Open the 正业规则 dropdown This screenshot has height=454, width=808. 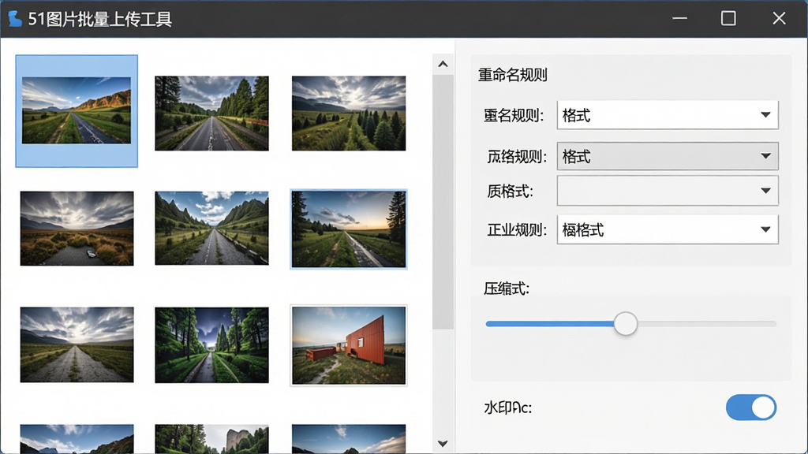(668, 229)
